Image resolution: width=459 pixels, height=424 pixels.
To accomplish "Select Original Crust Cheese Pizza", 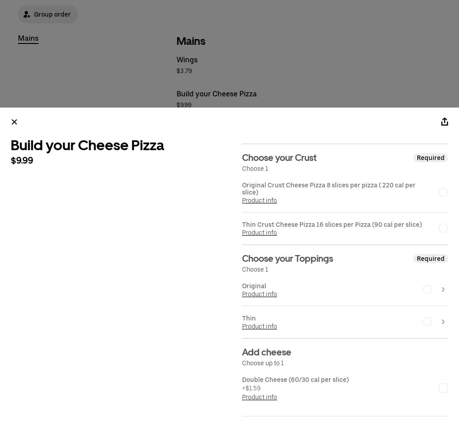I will click(443, 192).
